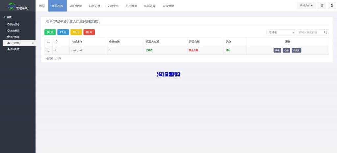The width and height of the screenshot is (337, 153).
Task: Select 平台市场 in the sidebar
Action: (19, 43)
